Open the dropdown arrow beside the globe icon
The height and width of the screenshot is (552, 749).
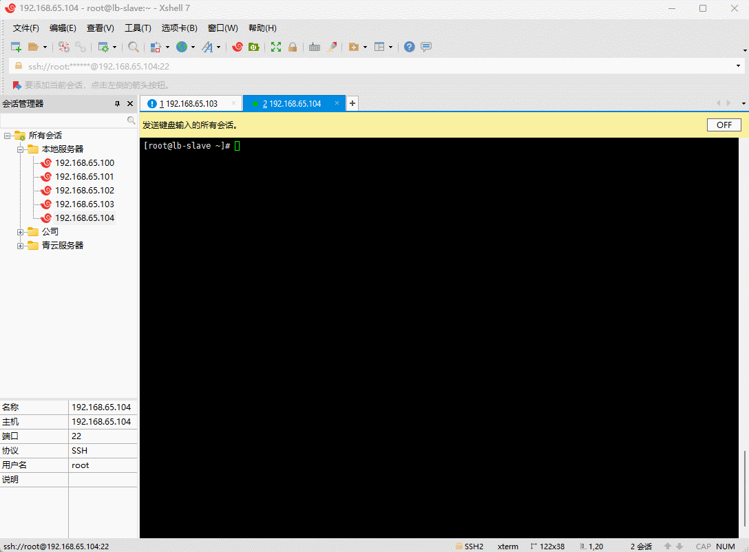(x=193, y=47)
